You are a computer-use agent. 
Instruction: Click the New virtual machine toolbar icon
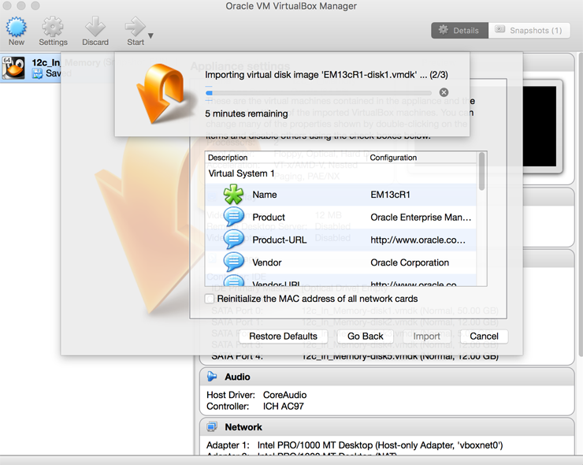[x=17, y=31]
